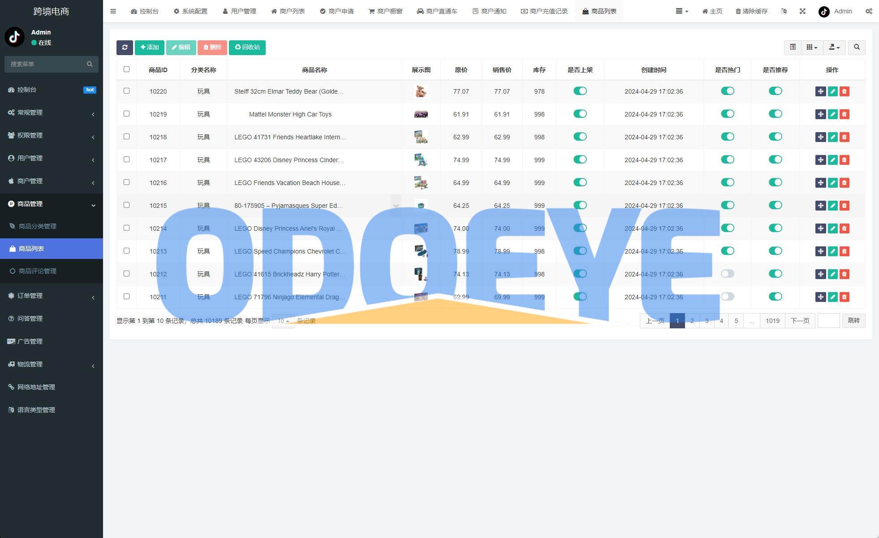Viewport: 879px width, 538px height.
Task: Toggle hot switch for product 10219
Action: pos(727,114)
